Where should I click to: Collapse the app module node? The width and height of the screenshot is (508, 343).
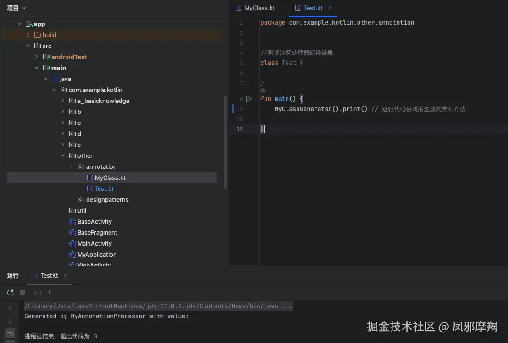19,24
